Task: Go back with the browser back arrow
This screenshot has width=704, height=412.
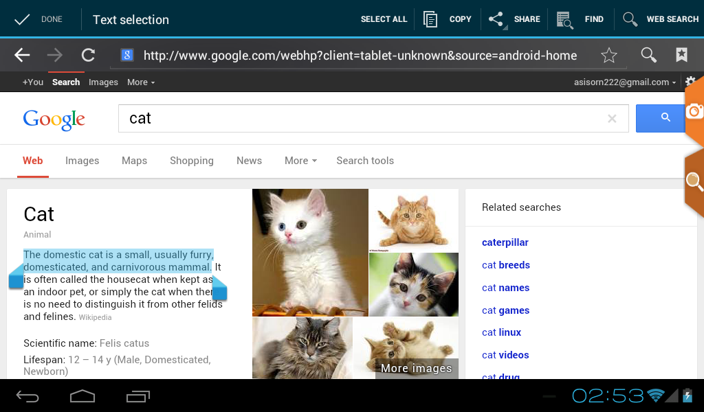Action: 22,55
